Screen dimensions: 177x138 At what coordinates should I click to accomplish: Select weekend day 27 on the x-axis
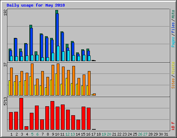click(145, 134)
